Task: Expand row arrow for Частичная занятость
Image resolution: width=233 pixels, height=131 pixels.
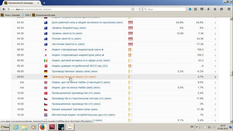Action: pos(215,44)
